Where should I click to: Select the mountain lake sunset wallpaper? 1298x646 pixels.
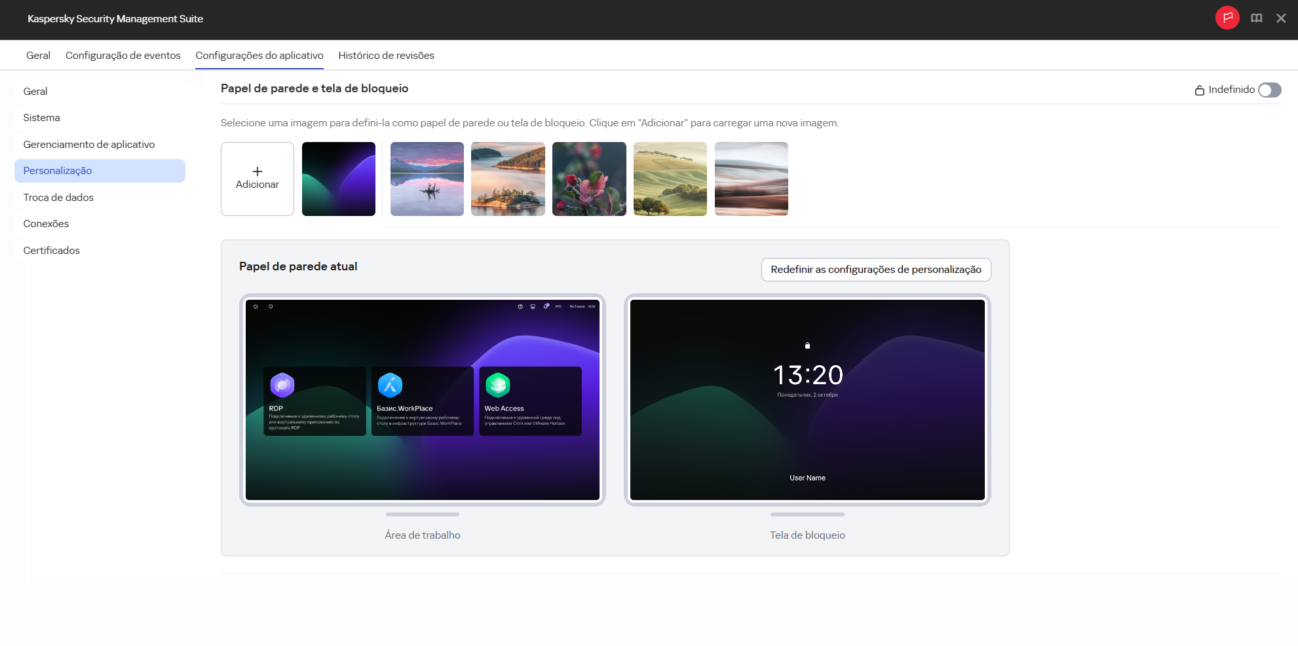coord(427,179)
